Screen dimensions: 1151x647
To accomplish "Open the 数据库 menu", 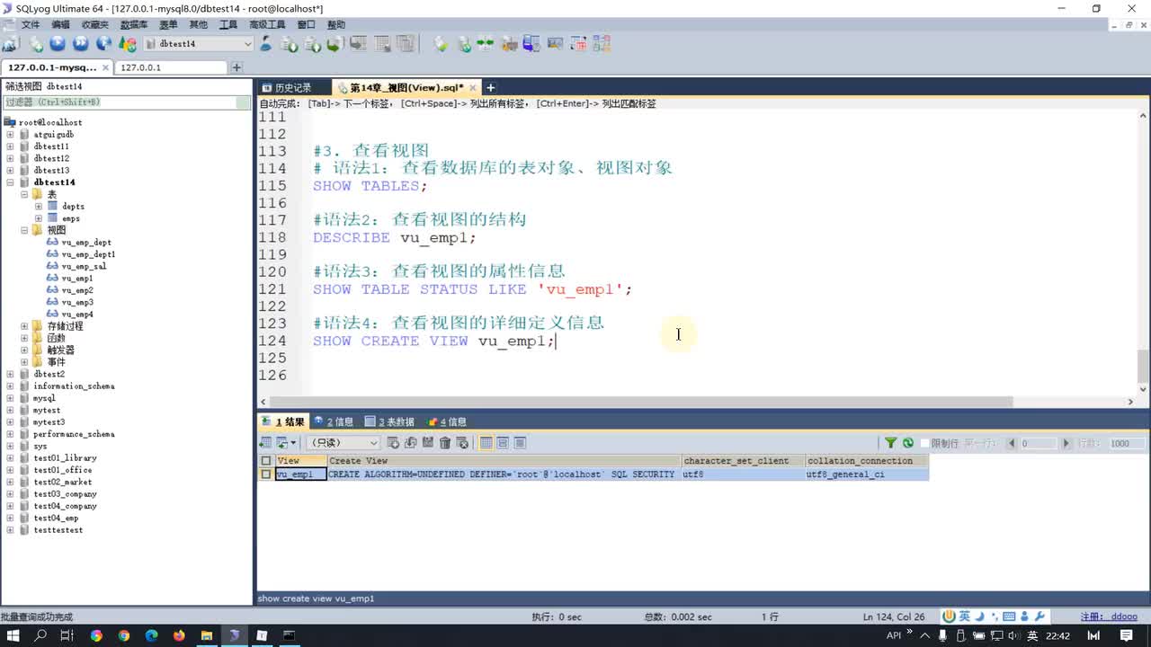I will (x=134, y=25).
